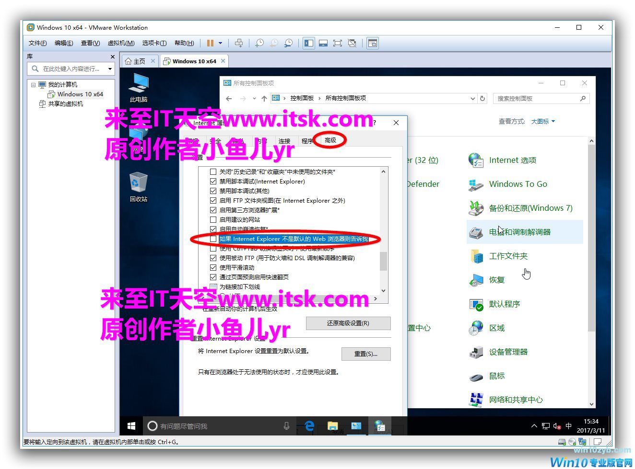The height and width of the screenshot is (469, 635).
Task: Click the taskbar network icon
Action: (x=546, y=426)
